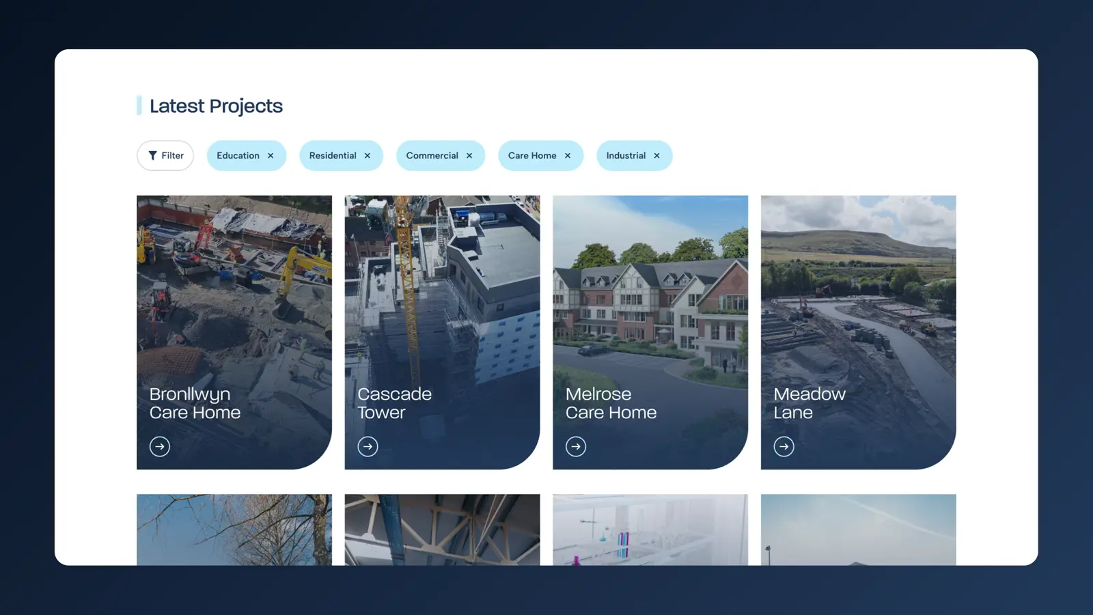
Task: Open the Cascade Tower project title
Action: click(x=394, y=403)
